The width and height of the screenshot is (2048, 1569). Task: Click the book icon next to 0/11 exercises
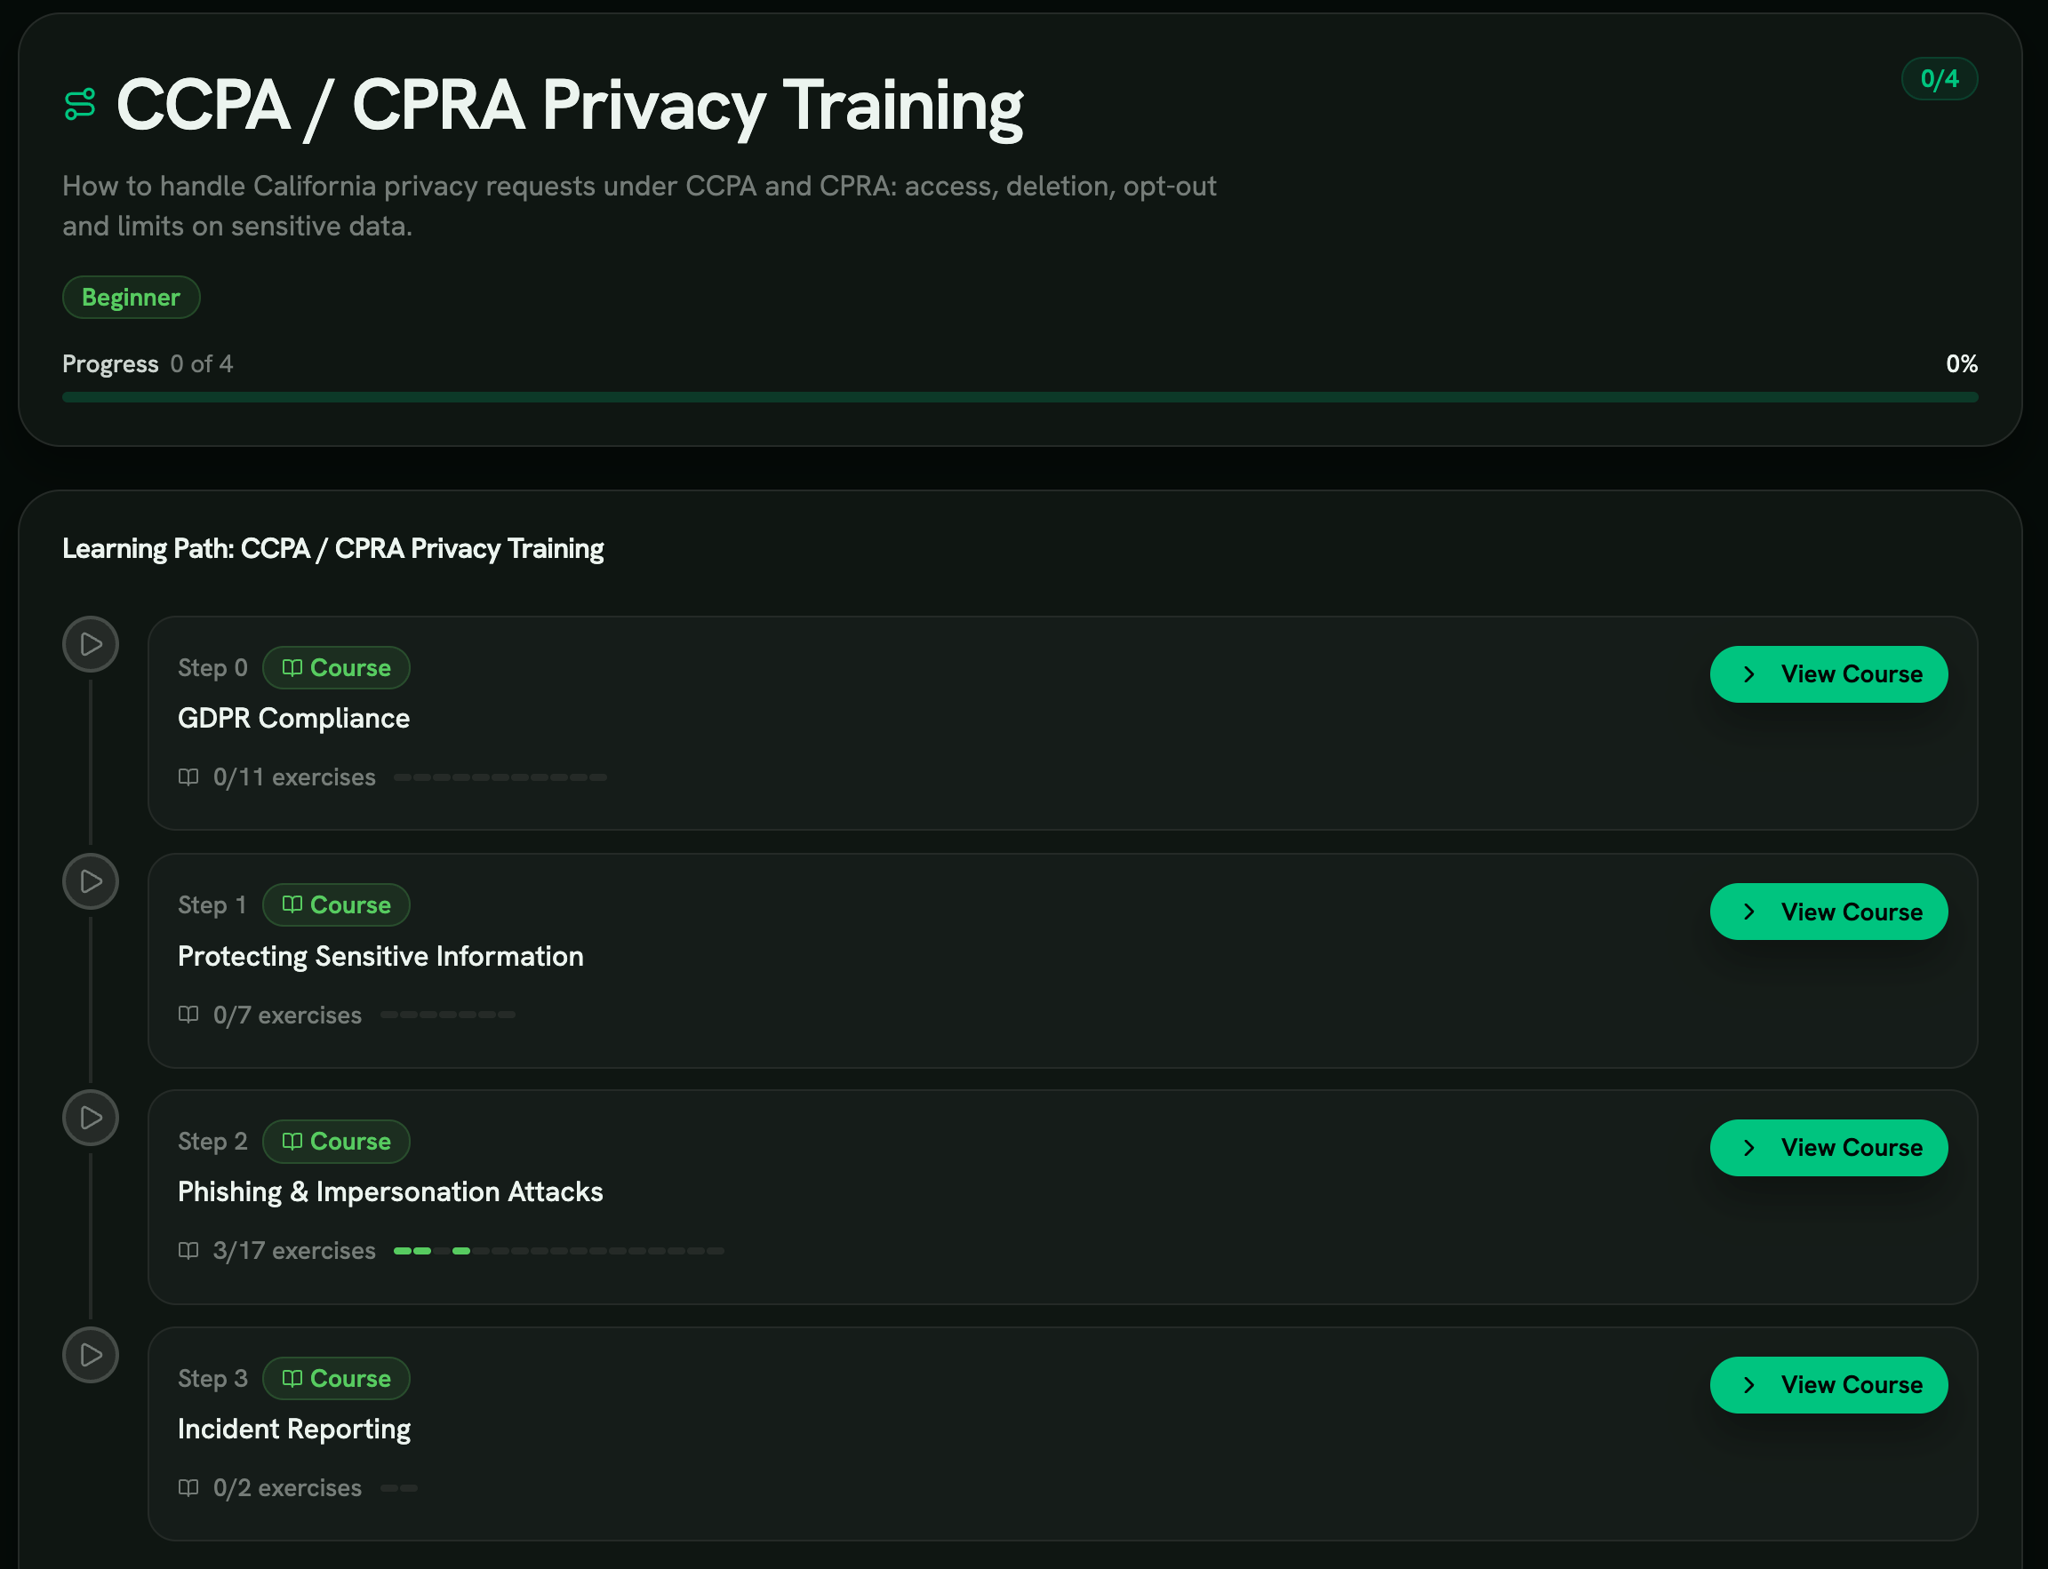coord(188,777)
